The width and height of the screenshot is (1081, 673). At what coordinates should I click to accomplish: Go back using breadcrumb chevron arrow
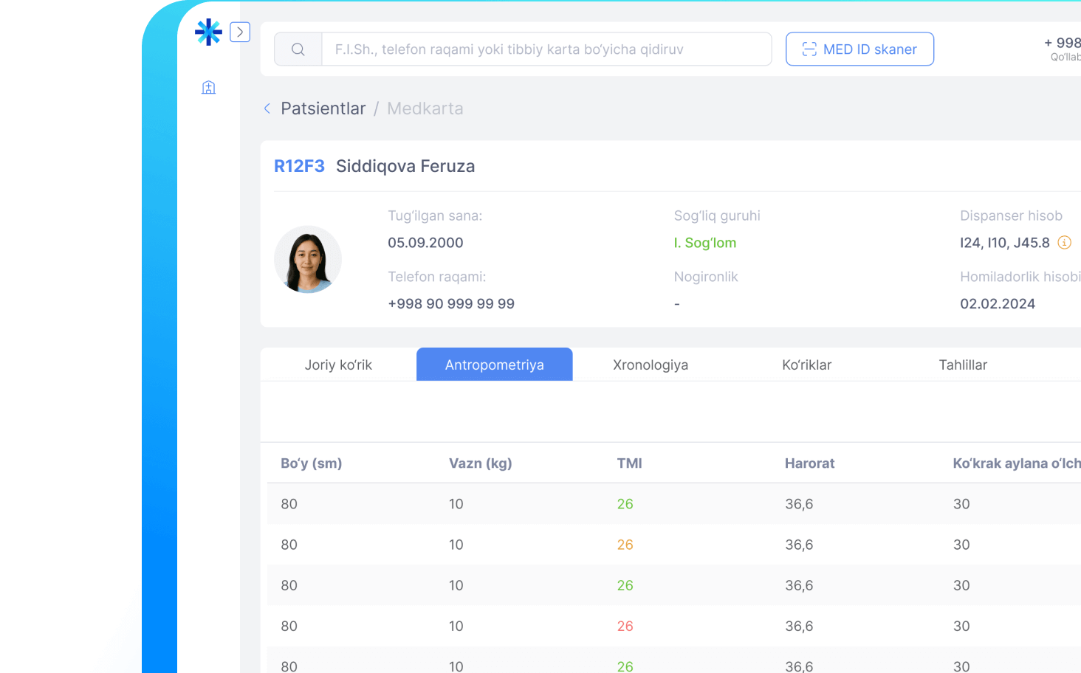[267, 108]
